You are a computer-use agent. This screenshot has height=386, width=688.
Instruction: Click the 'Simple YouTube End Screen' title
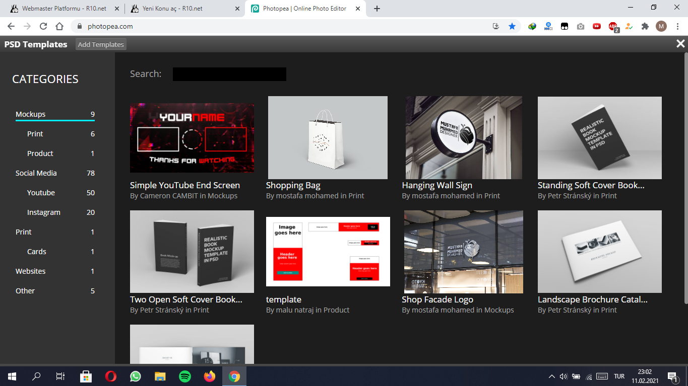tap(185, 185)
